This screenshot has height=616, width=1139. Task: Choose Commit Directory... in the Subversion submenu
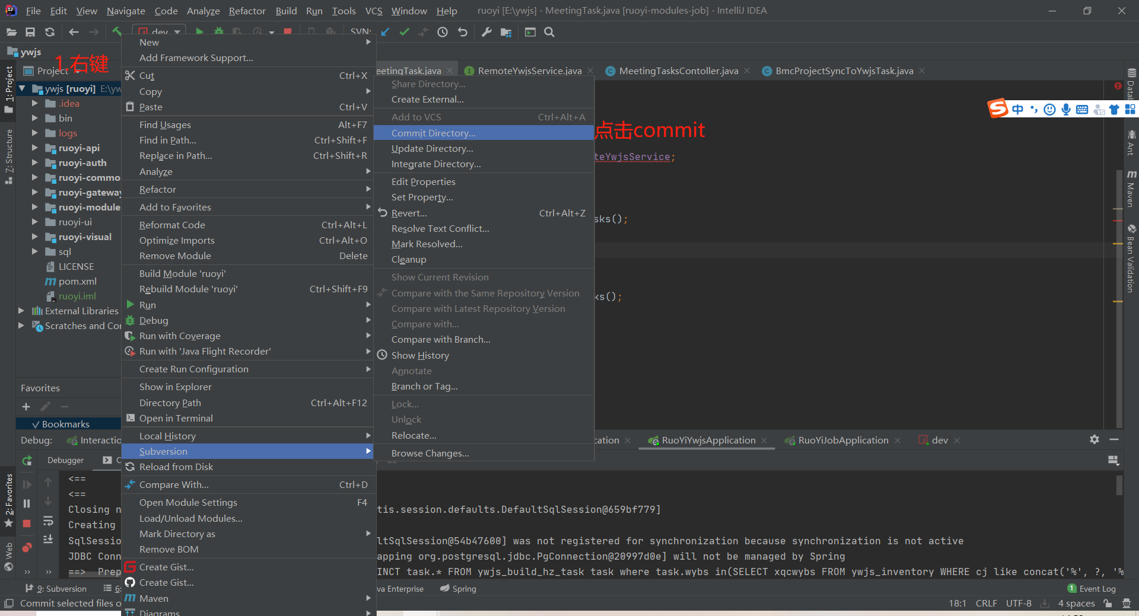pyautogui.click(x=433, y=133)
